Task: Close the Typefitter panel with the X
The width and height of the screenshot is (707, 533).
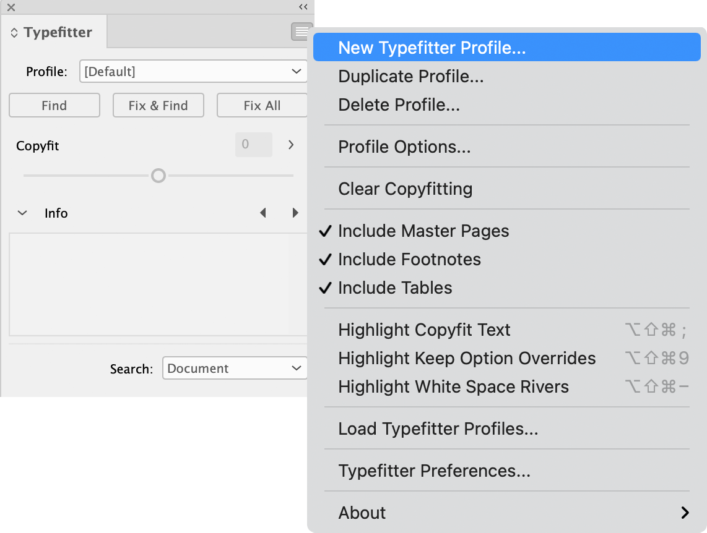Action: [11, 7]
